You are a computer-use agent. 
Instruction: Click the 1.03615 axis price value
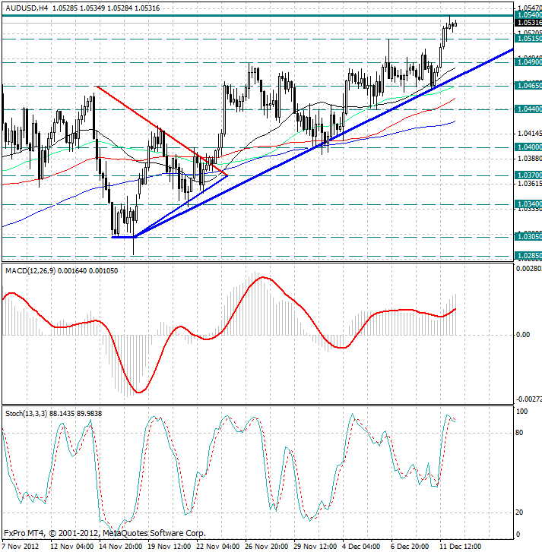pos(529,184)
